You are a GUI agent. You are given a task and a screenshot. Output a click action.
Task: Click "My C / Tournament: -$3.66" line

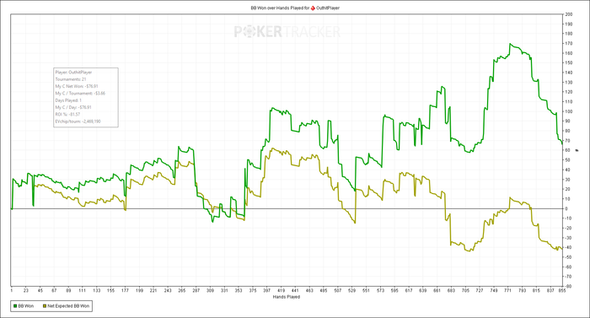(80, 94)
